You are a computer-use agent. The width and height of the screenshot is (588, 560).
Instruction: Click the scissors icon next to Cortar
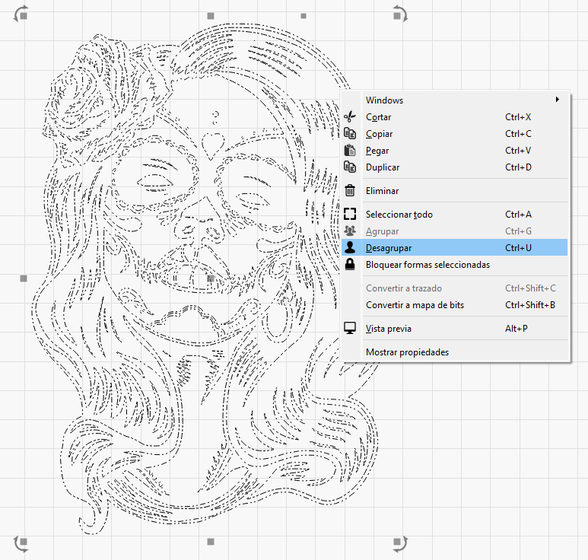[350, 117]
